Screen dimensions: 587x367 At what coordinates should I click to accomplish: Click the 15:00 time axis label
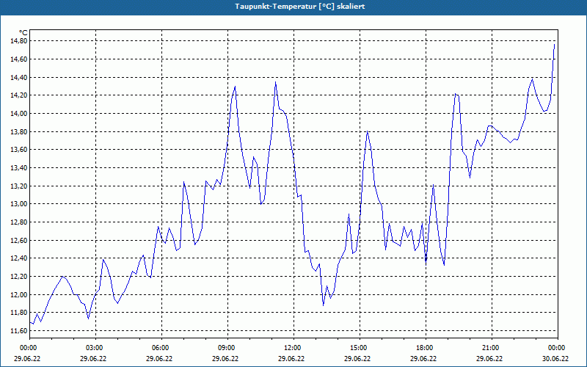point(360,348)
